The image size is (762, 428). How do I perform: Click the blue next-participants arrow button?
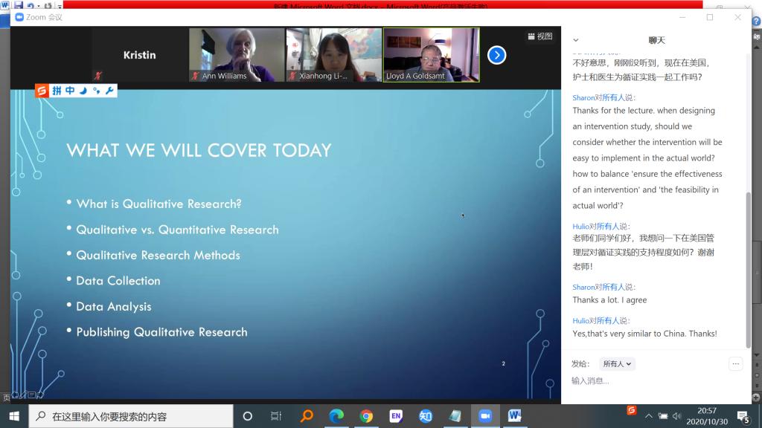[496, 55]
